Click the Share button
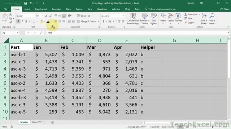Viewport: 231px width, 129px height. pyautogui.click(x=225, y=9)
